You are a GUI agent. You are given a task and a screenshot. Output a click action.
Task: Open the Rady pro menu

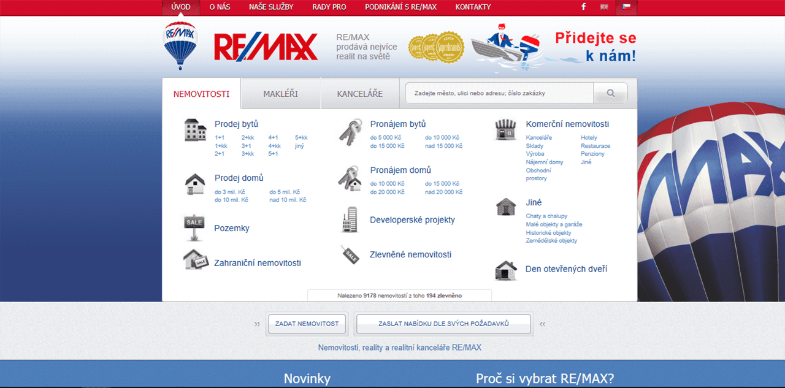[329, 7]
